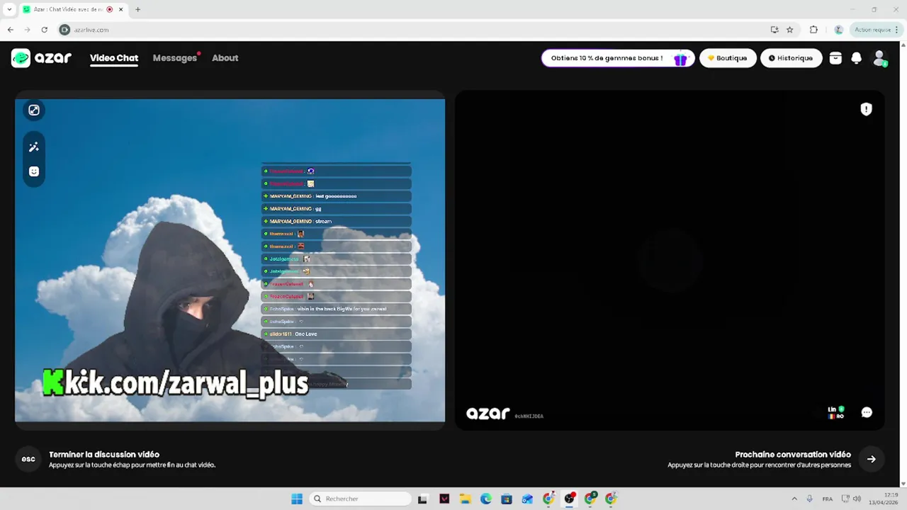Click the taskbar Rechercher search box
The image size is (907, 510).
click(361, 499)
